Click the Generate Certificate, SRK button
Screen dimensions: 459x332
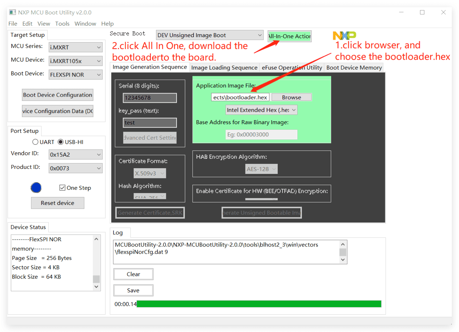click(x=150, y=213)
